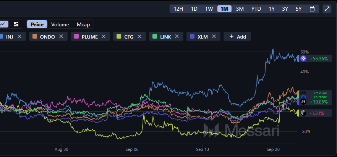Viewport: 337px width, 157px height.
Task: Switch to the 3Y range
Action: point(285,9)
